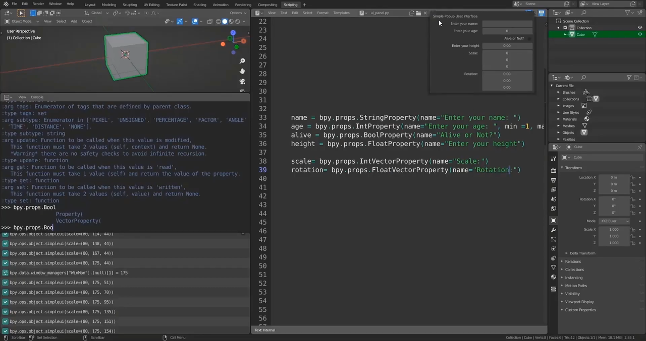The height and width of the screenshot is (341, 646).
Task: Toggle camera view icon in viewport
Action: point(242,81)
